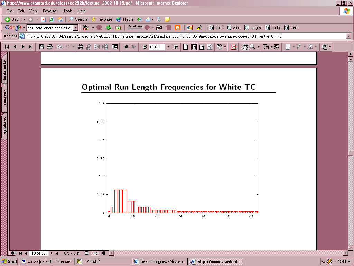Screen dimensions: 354x266
Task: Open the Favorites menu
Action: (x=50, y=11)
